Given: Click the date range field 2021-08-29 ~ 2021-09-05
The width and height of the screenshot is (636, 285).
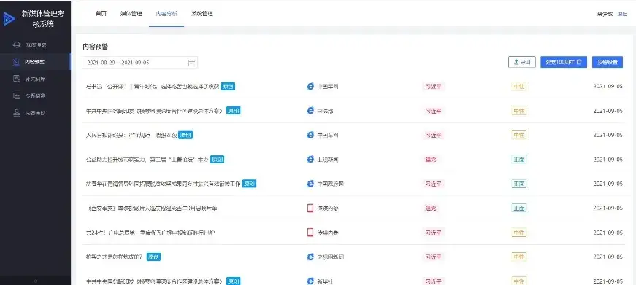Looking at the screenshot, I should click(x=140, y=63).
